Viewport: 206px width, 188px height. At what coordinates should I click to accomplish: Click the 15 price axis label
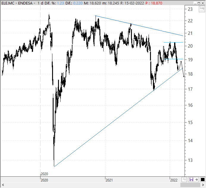pyautogui.click(x=190, y=123)
